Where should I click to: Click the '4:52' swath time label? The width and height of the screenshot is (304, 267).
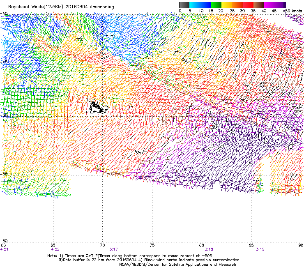coord(55,249)
